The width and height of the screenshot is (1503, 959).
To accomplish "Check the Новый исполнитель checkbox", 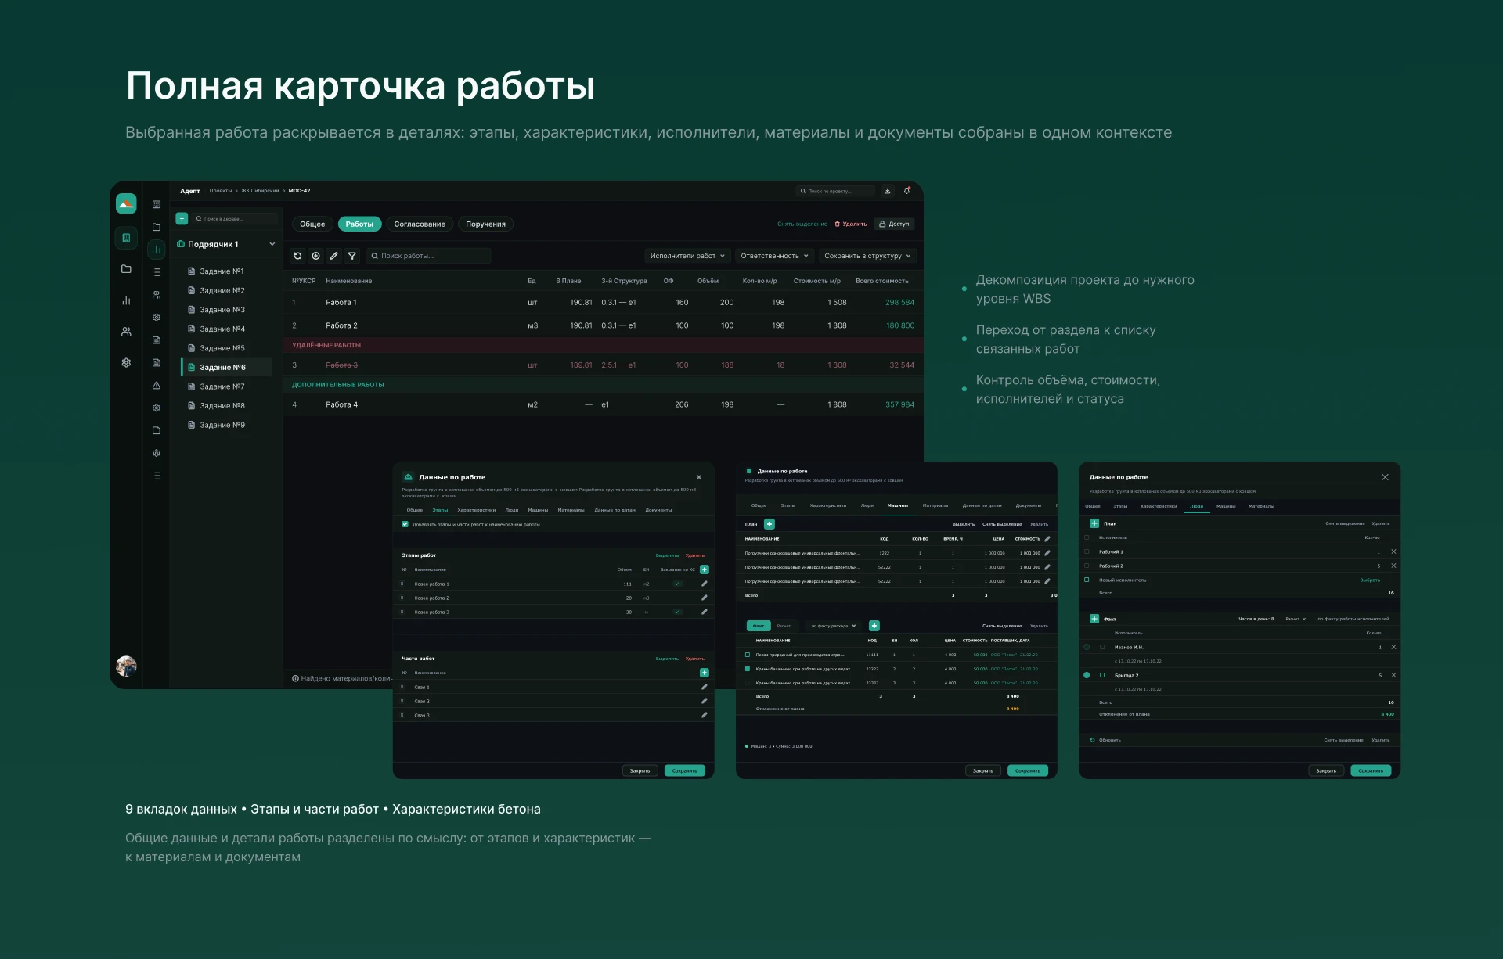I will click(x=1087, y=580).
